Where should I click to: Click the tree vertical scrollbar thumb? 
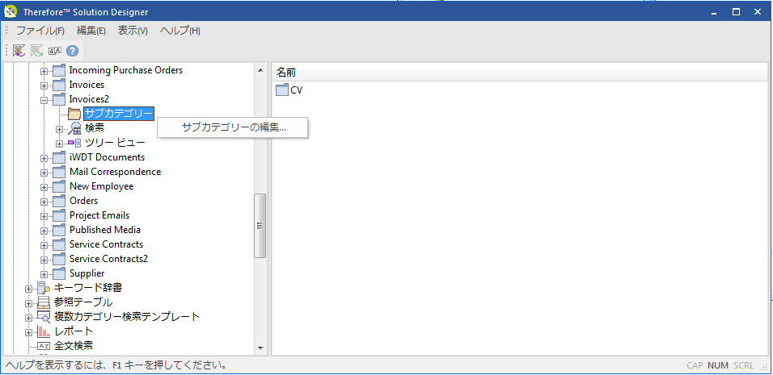[x=260, y=226]
